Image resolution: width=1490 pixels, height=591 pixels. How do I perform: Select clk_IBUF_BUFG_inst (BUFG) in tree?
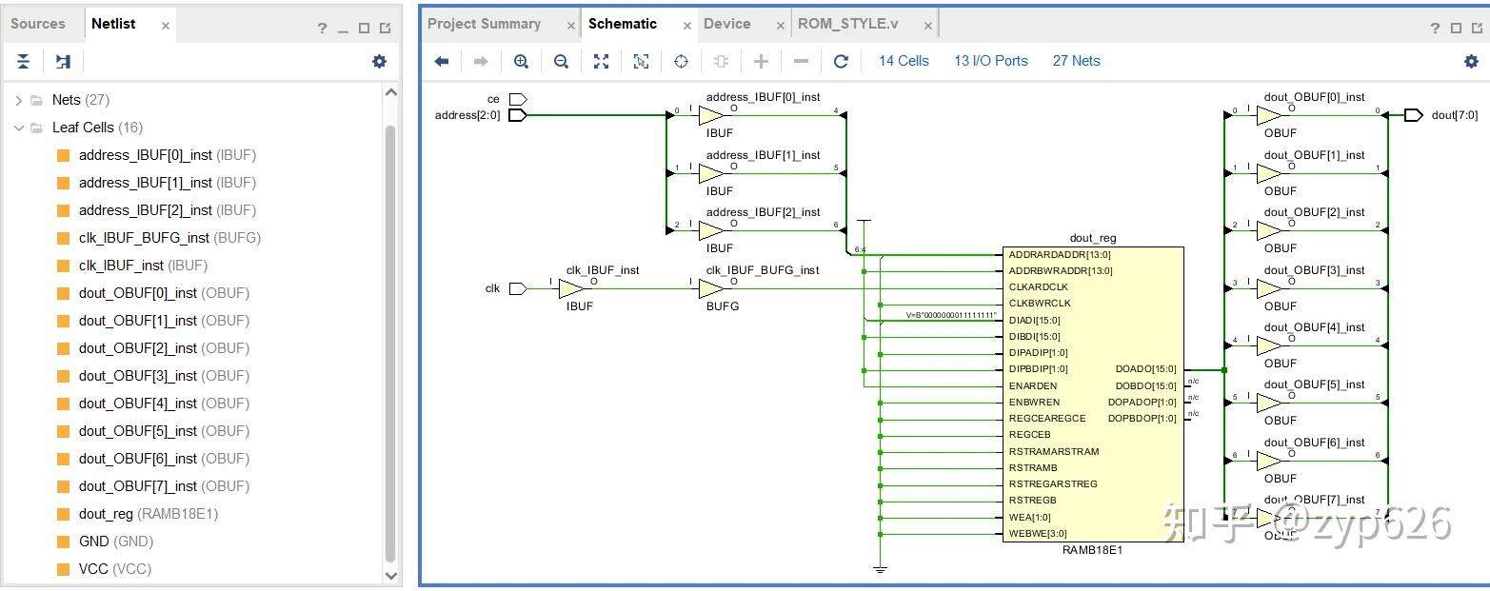169,238
